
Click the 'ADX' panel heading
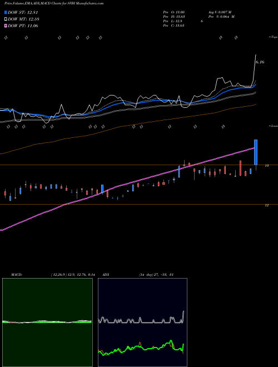pyautogui.click(x=106, y=275)
